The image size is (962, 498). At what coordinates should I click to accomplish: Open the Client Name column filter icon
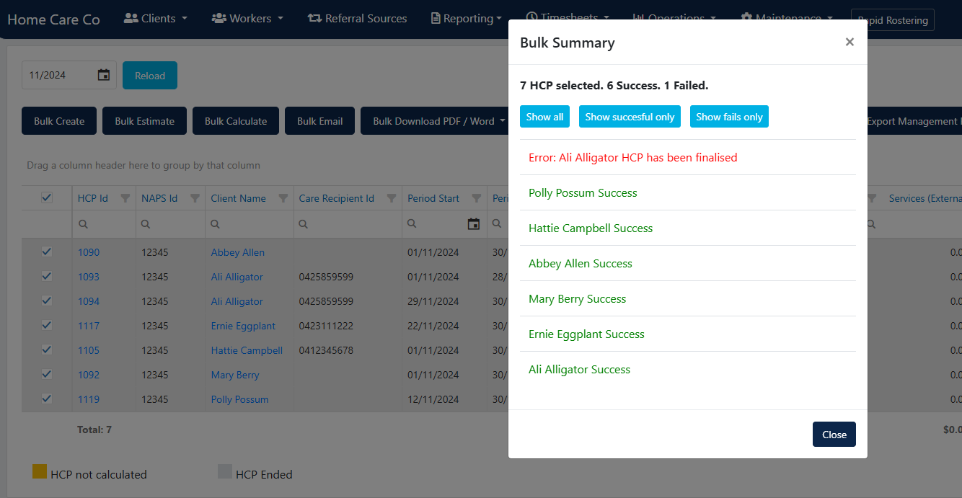click(283, 198)
